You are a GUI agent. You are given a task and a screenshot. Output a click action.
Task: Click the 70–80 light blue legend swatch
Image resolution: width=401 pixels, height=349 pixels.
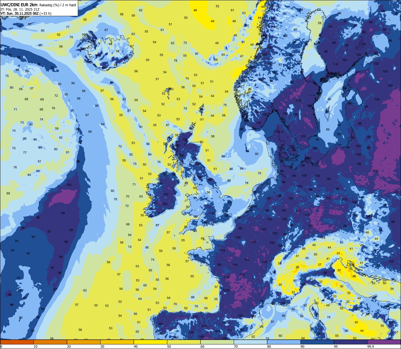pyautogui.click(x=250, y=342)
